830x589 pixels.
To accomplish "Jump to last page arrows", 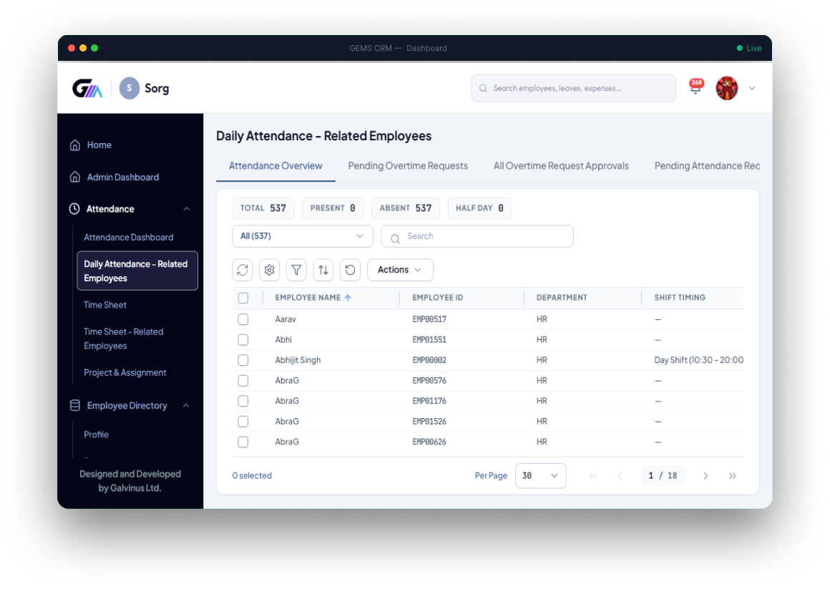I will coord(733,476).
